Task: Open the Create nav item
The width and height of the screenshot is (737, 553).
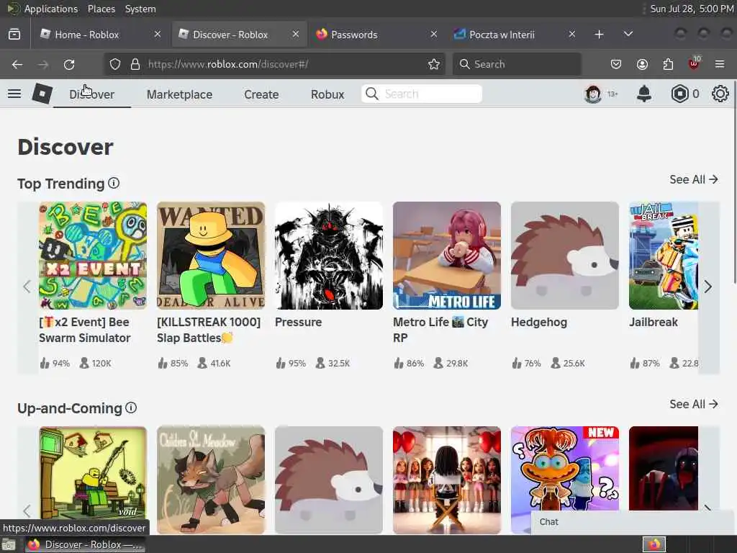Action: click(x=261, y=94)
